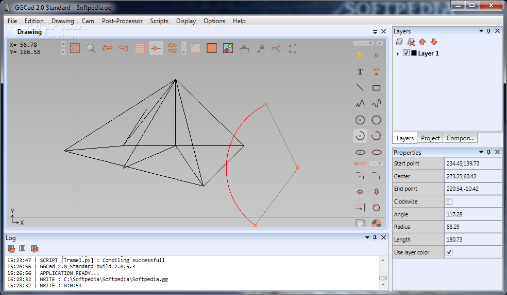Select the point drawing tool

(376, 55)
